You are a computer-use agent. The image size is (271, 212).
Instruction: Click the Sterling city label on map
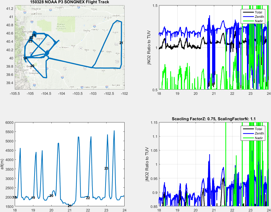(86, 30)
